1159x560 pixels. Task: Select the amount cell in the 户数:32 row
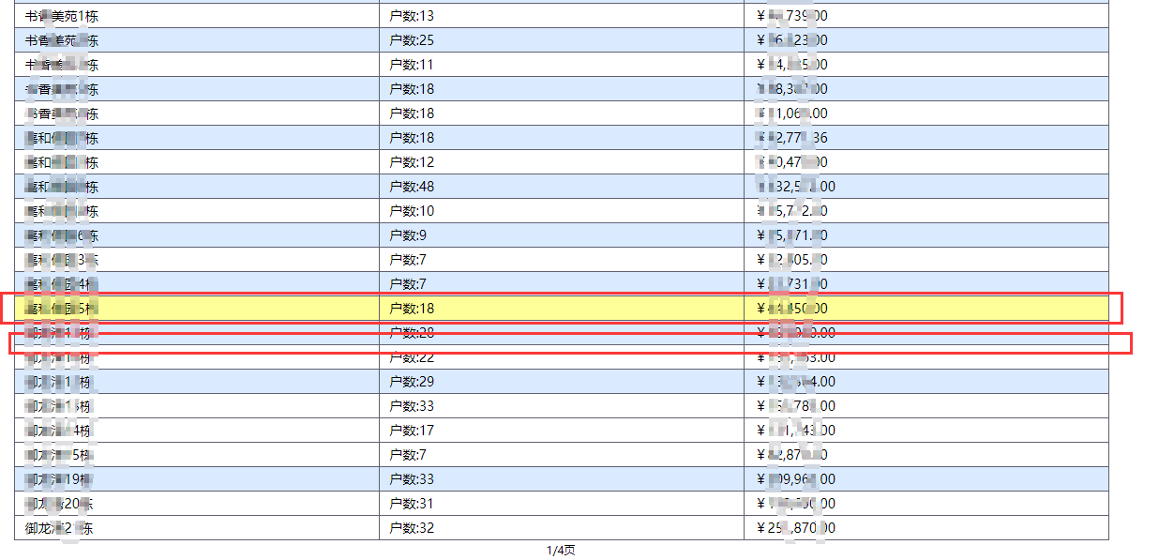pos(926,528)
